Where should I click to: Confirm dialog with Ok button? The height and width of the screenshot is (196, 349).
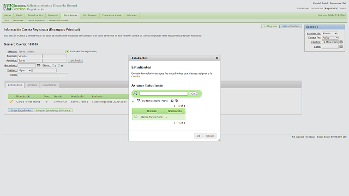[198, 136]
